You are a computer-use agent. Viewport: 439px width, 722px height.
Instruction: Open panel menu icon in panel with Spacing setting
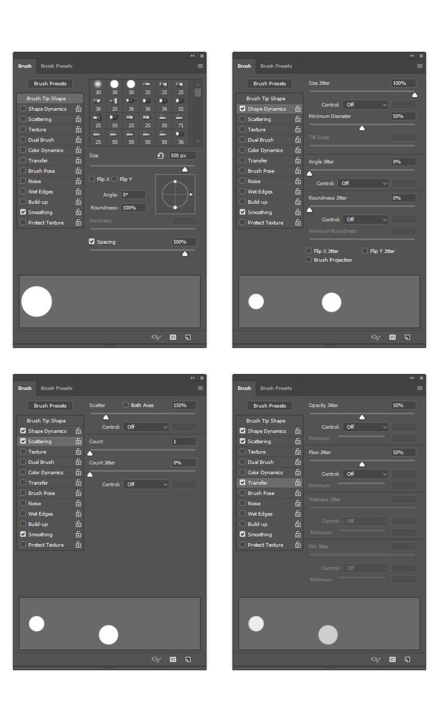[200, 66]
